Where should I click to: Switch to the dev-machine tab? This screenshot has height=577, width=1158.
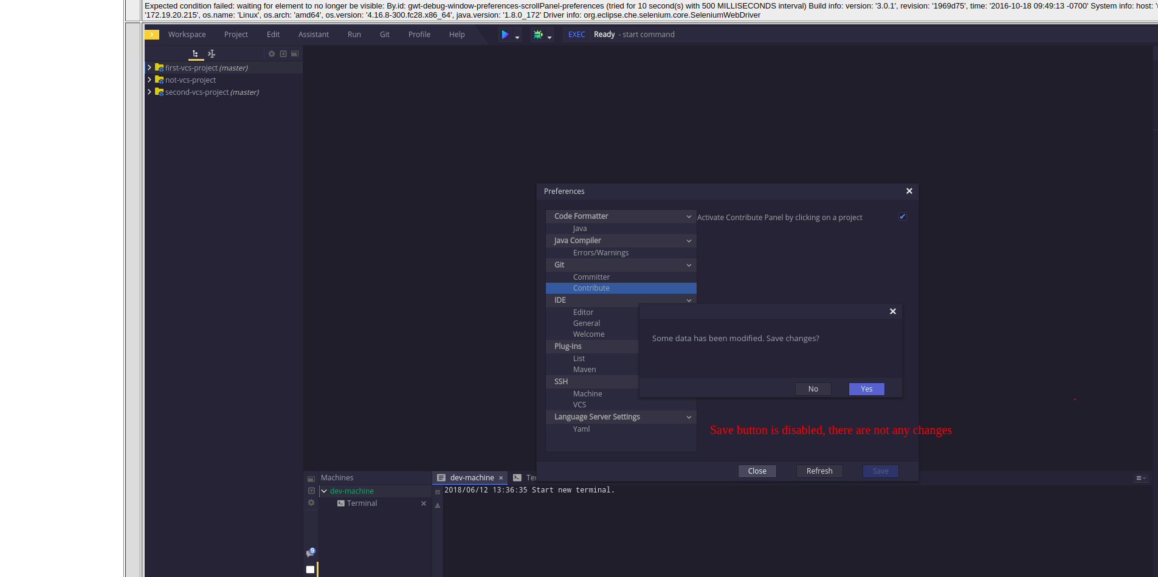(x=470, y=477)
